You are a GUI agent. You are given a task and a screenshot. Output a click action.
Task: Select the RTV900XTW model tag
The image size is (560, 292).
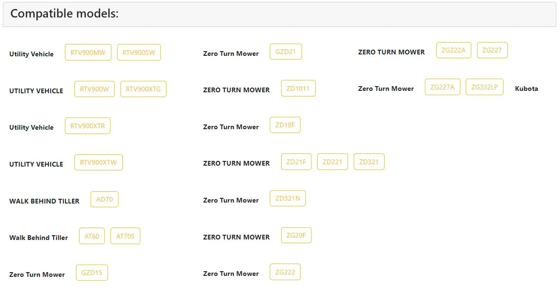pos(98,163)
